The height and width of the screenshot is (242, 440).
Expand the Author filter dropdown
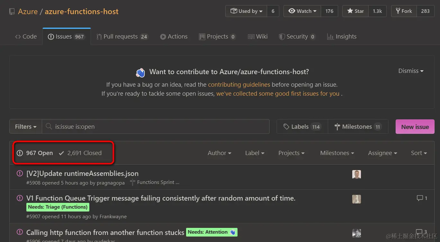pos(220,153)
